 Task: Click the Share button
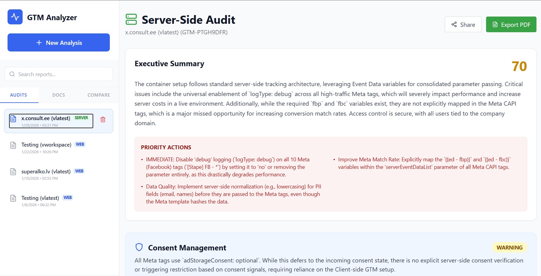[x=463, y=24]
